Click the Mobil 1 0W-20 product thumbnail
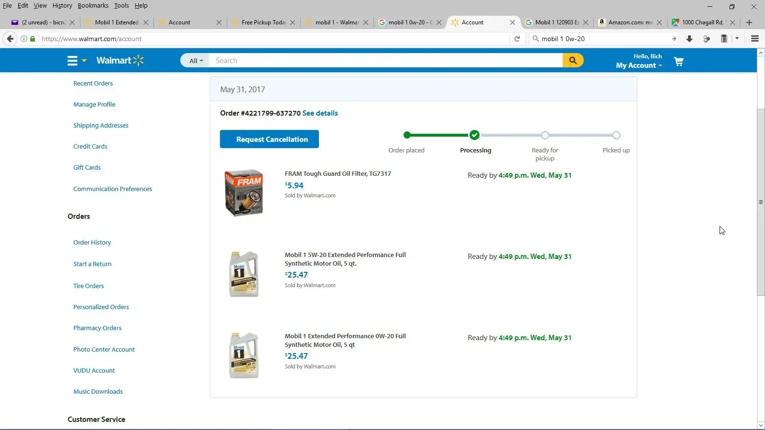The height and width of the screenshot is (430, 765). pyautogui.click(x=244, y=355)
